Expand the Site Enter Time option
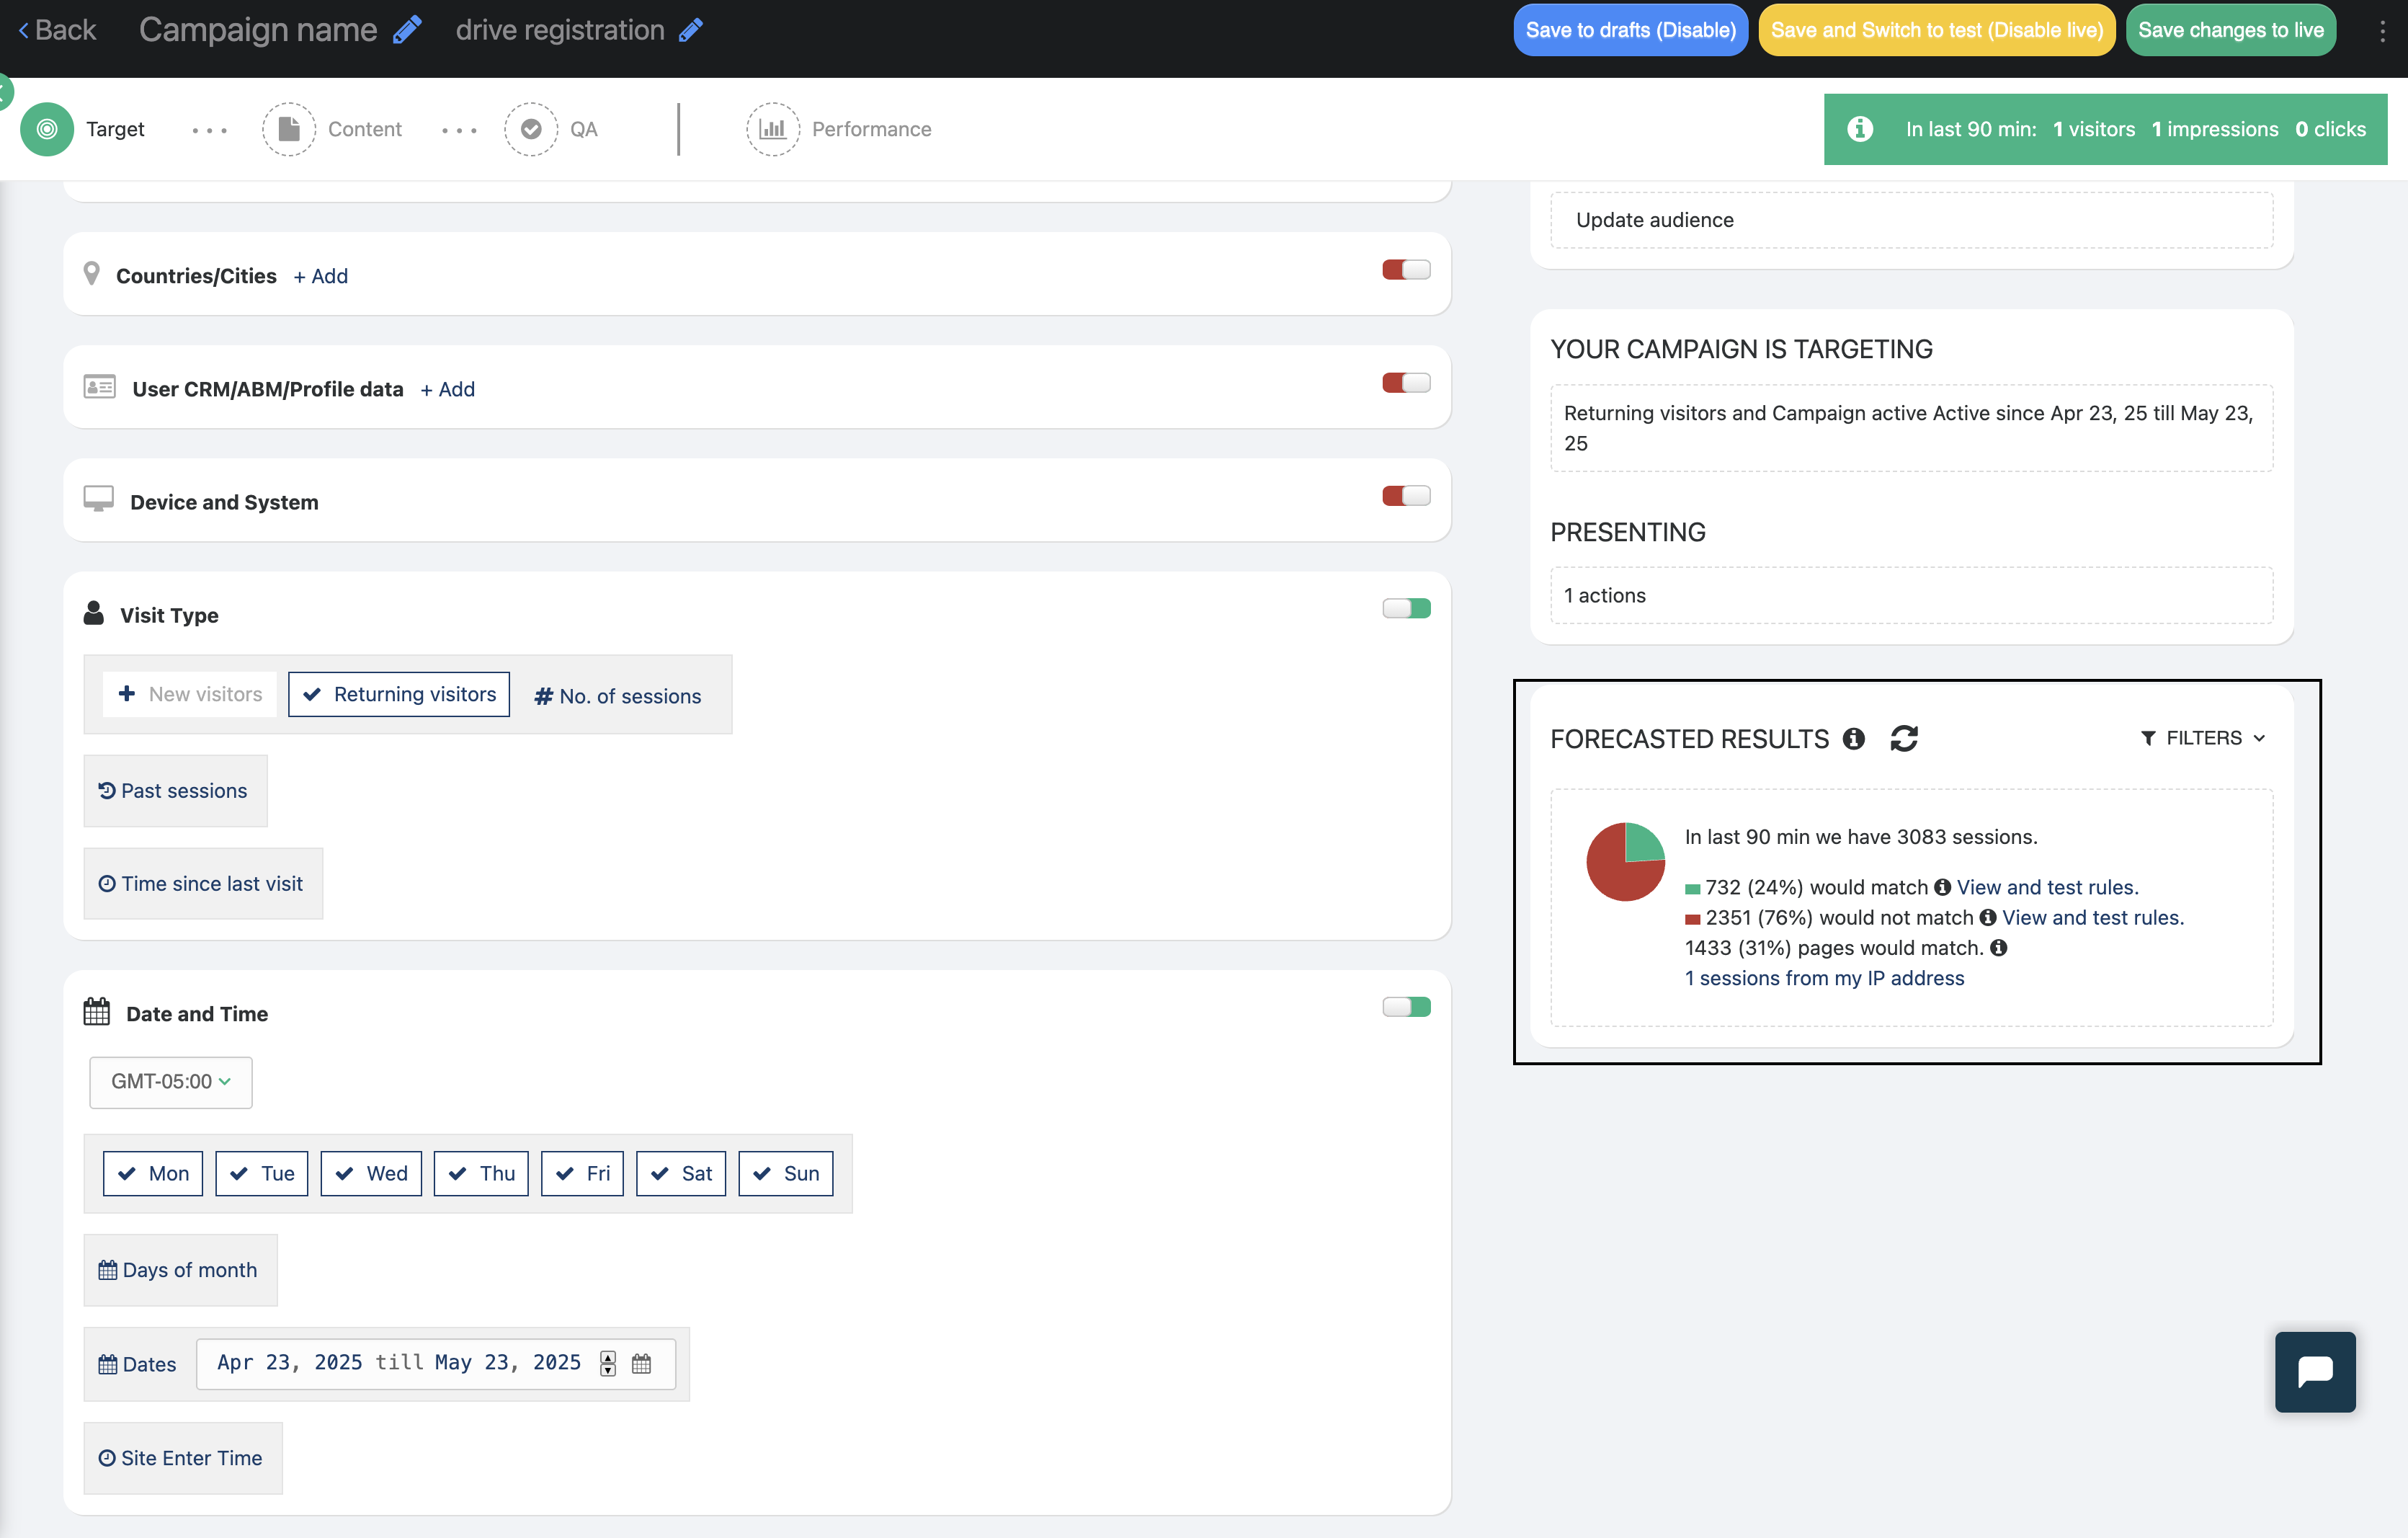Viewport: 2408px width, 1538px height. point(183,1458)
